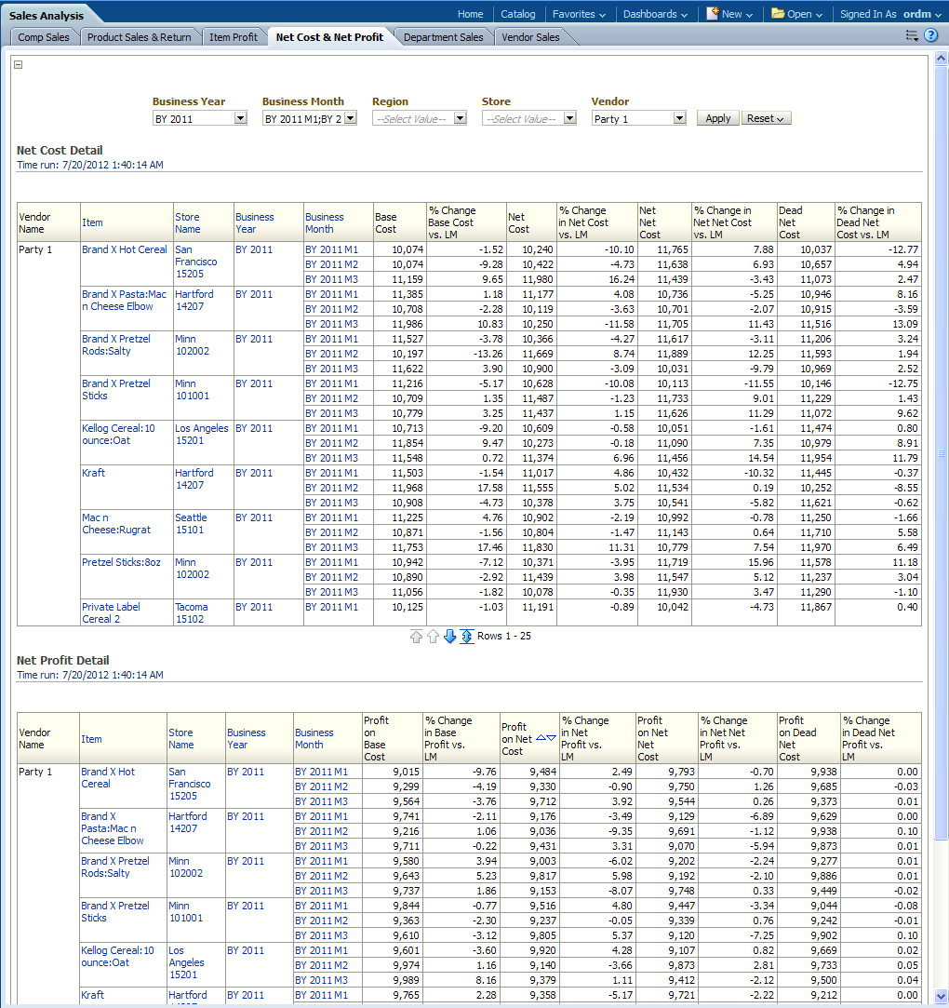
Task: Open the Vendor dropdown showing Party 1
Action: (679, 118)
